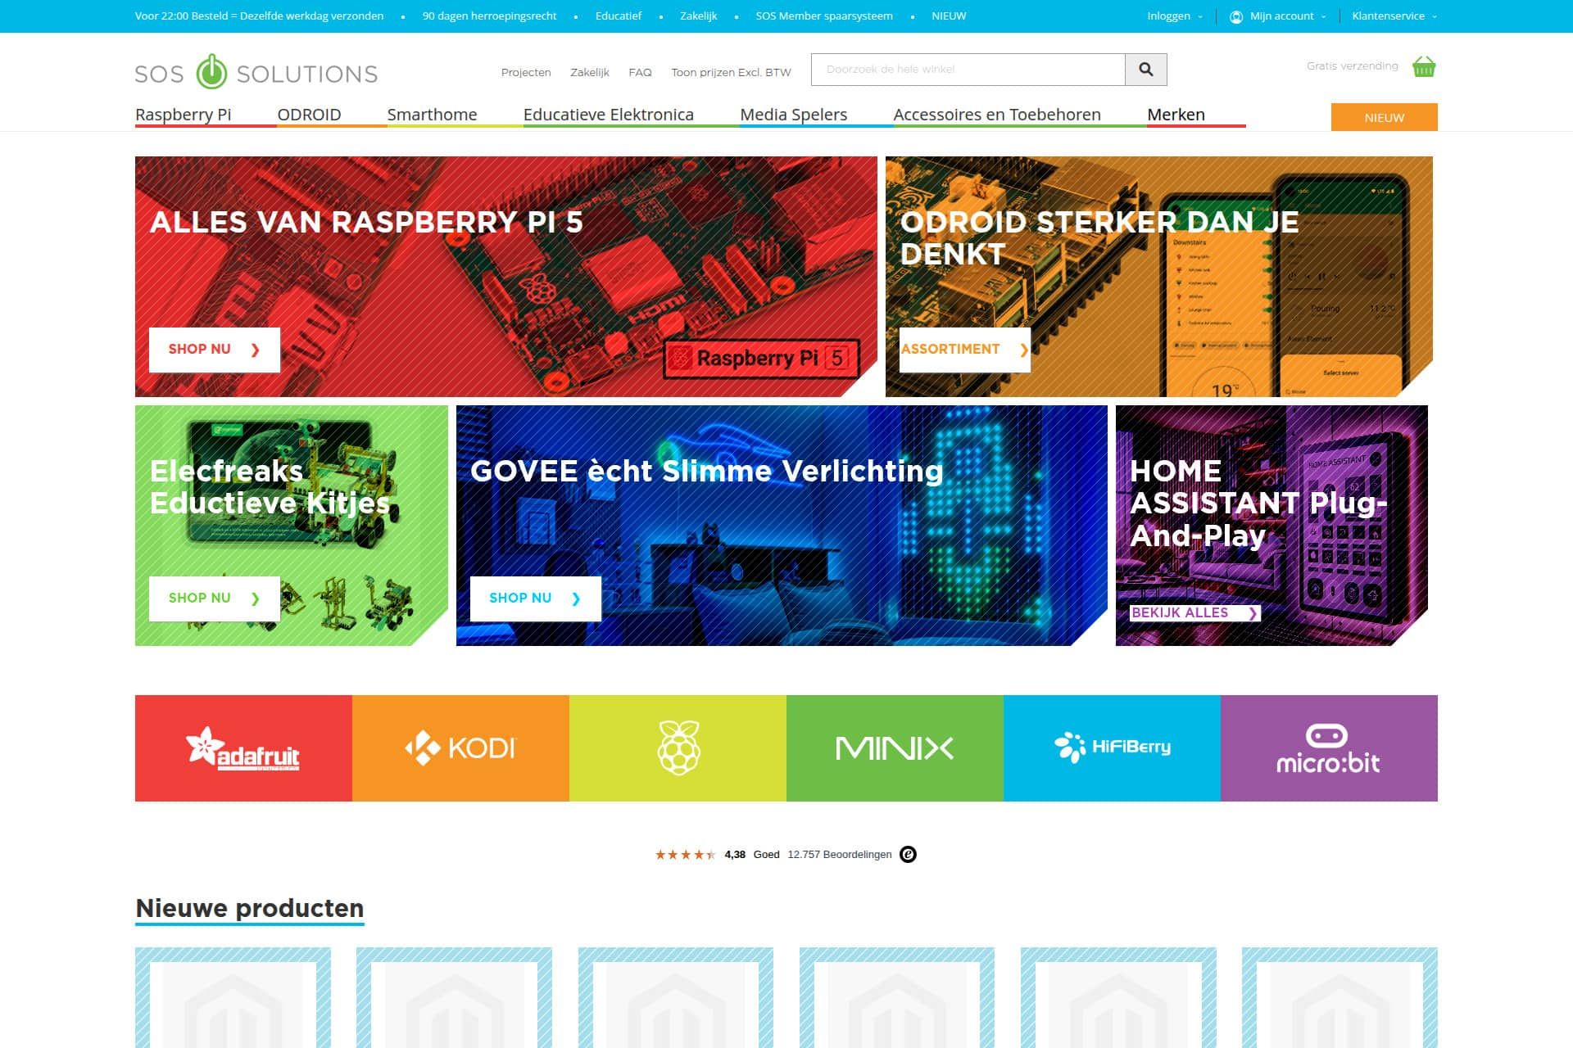Click the HOME ASSISTANT Plug-And-Play heading

click(1258, 503)
